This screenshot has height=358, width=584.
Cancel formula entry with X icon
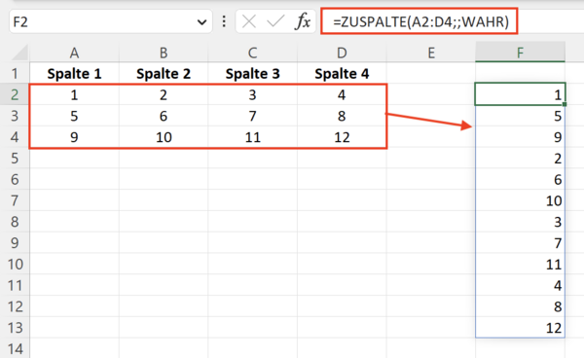(x=249, y=21)
